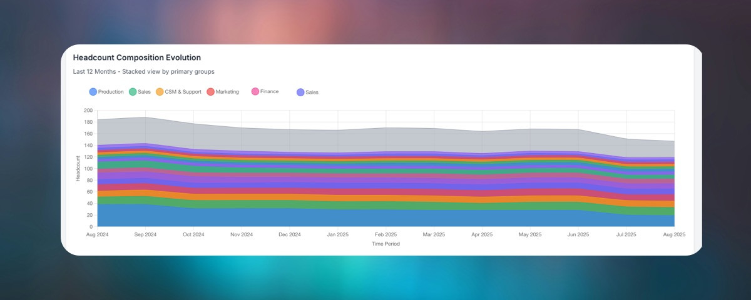Viewport: 751px width, 300px height.
Task: Click the Feb 2025 axis label
Action: (x=386, y=235)
